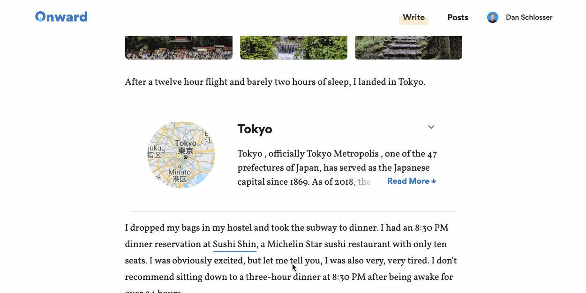Screen dimensions: 586x293
Task: Click Dan Schlosser's profile avatar
Action: click(492, 17)
